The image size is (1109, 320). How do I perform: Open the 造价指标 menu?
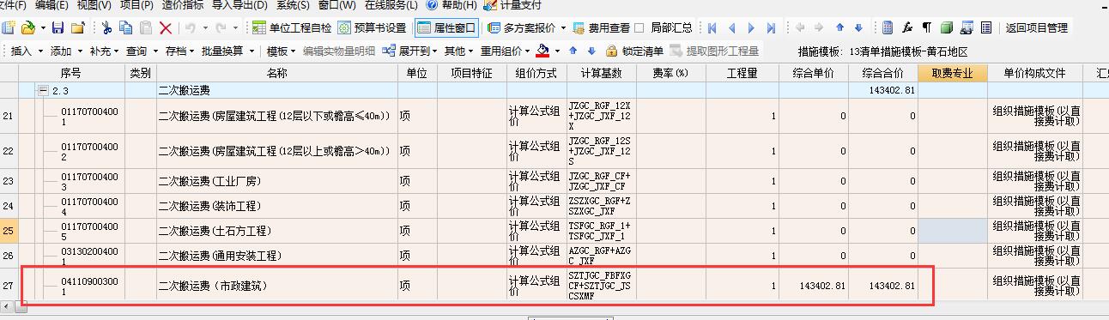183,5
